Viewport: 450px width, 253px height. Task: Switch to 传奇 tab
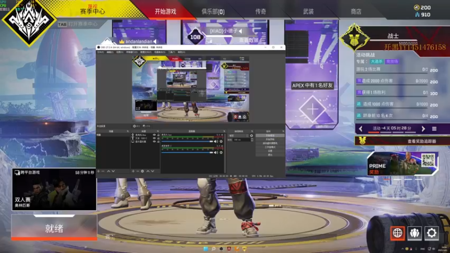pos(260,11)
